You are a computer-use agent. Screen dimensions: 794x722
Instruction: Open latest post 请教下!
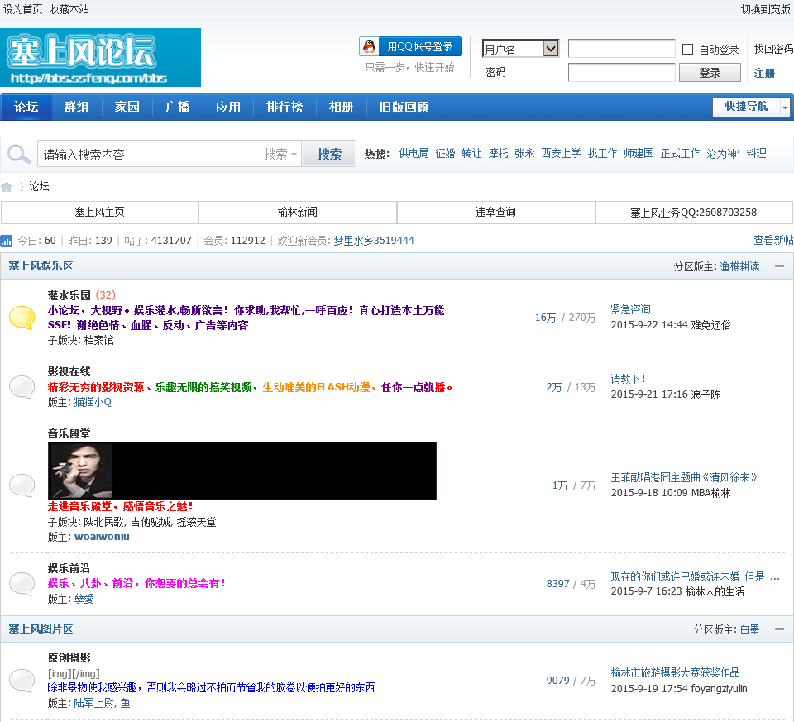629,379
